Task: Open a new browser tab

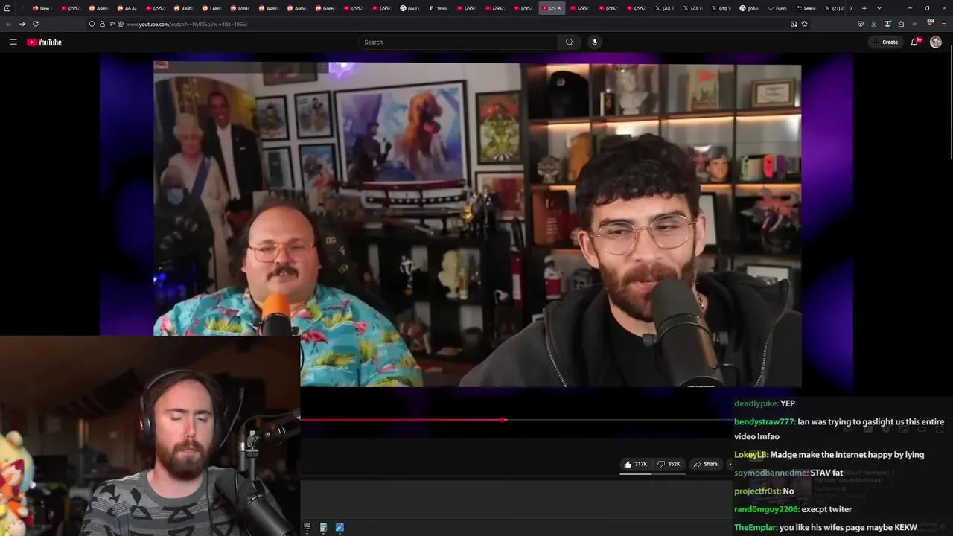Action: pos(864,8)
